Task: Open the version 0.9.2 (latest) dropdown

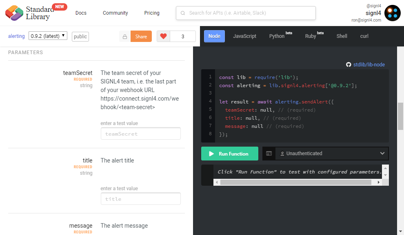Action: [48, 36]
